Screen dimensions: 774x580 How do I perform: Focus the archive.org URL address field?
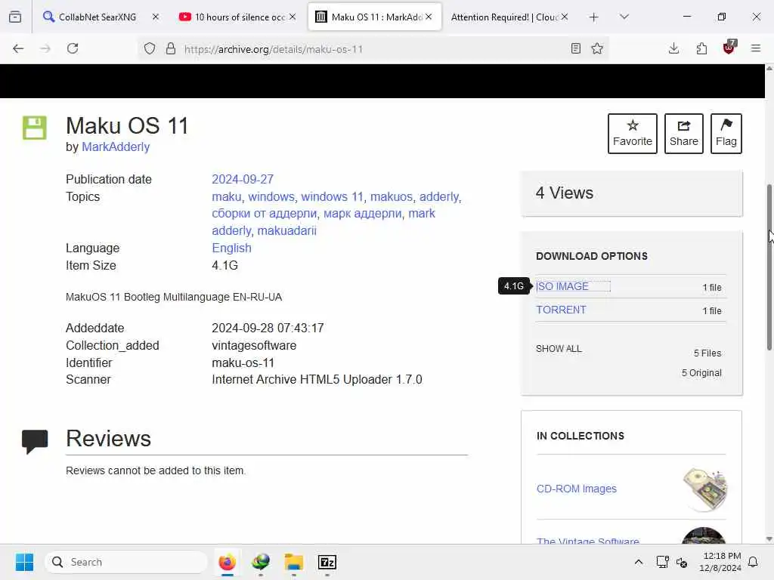pyautogui.click(x=373, y=49)
